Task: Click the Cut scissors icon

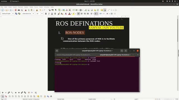Action: 26,10
